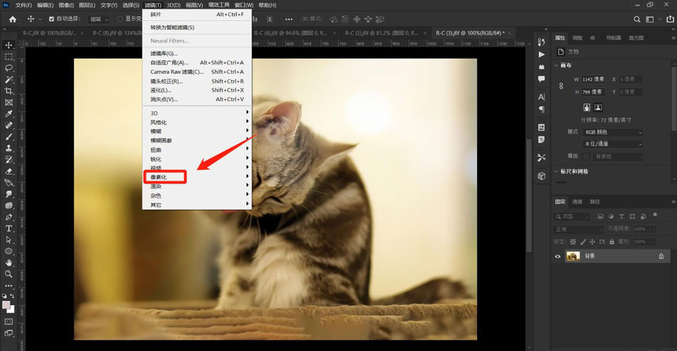Select the Hand tool
Image resolution: width=677 pixels, height=351 pixels.
[x=9, y=262]
